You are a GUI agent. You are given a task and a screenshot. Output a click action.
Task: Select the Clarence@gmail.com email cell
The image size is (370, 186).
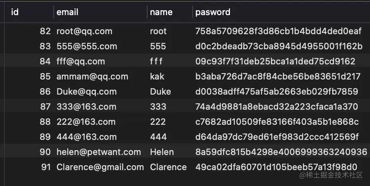(100, 167)
